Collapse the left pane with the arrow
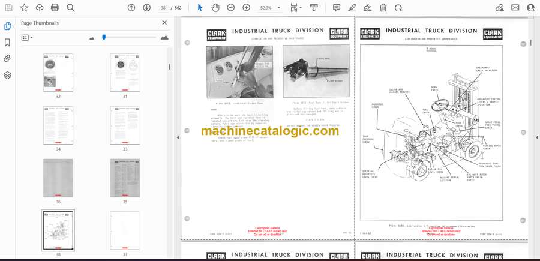Image resolution: width=540 pixels, height=261 pixels. [x=178, y=137]
